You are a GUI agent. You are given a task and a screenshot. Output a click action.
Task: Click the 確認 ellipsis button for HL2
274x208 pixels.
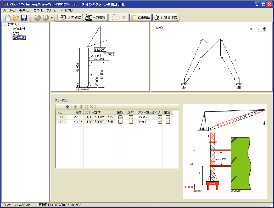pos(120,122)
